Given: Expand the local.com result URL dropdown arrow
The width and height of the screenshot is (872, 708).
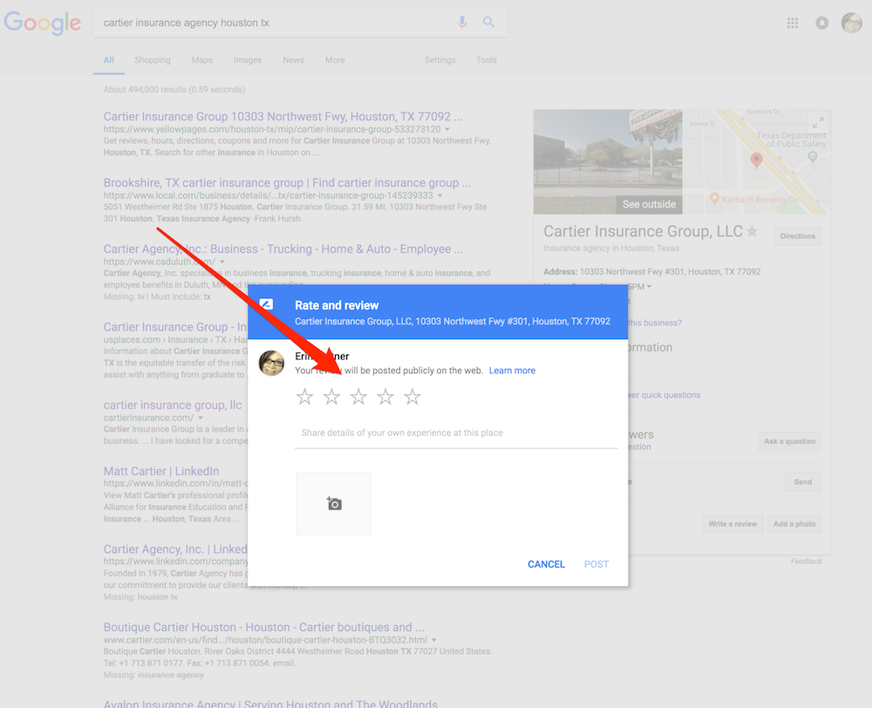Looking at the screenshot, I should click(439, 196).
